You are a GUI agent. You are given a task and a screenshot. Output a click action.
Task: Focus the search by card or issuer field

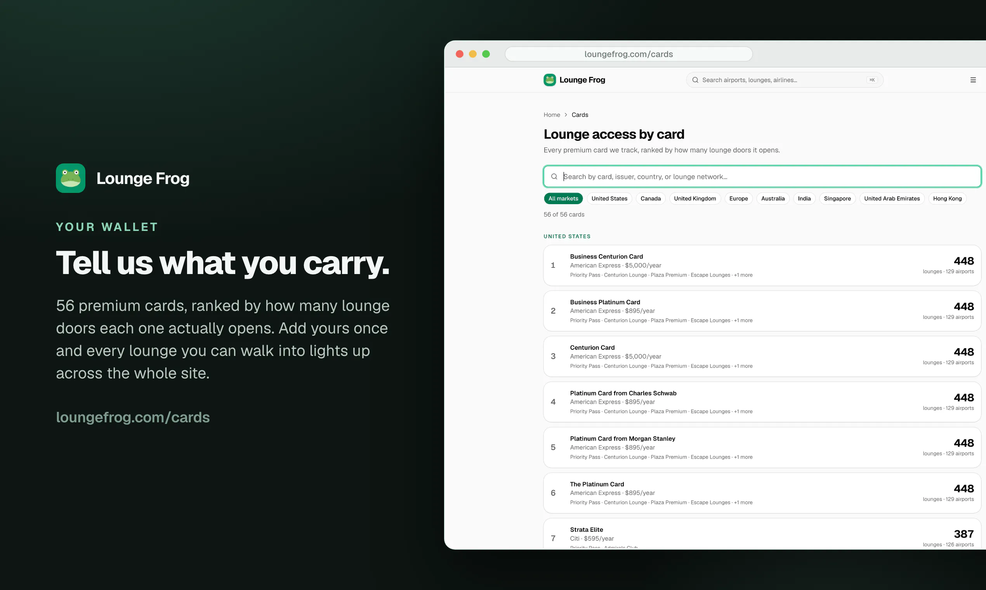coord(762,177)
